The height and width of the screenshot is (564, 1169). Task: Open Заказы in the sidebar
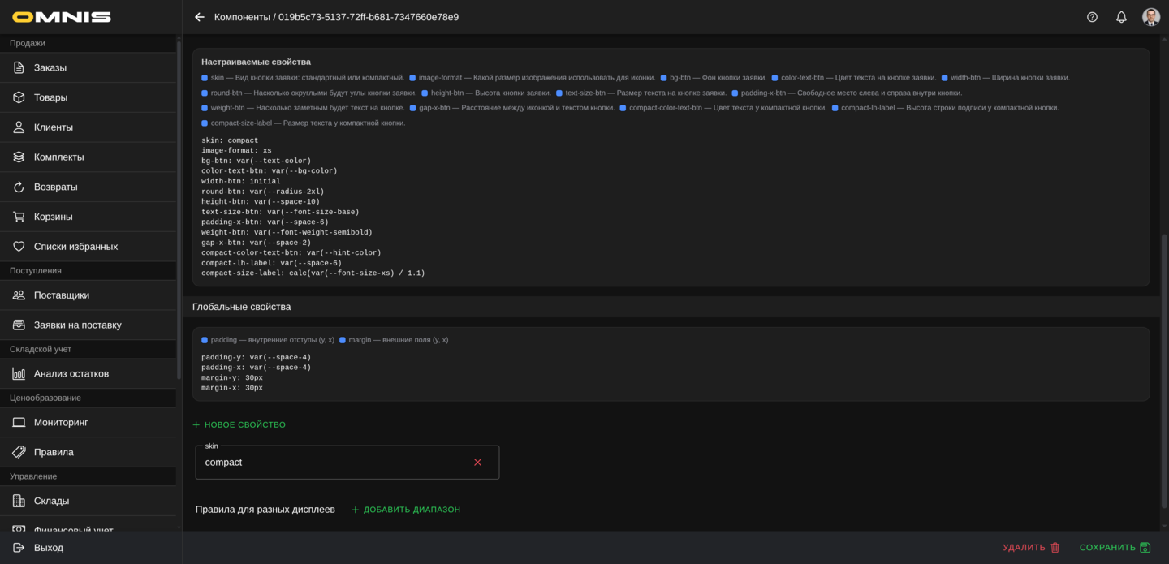click(50, 67)
